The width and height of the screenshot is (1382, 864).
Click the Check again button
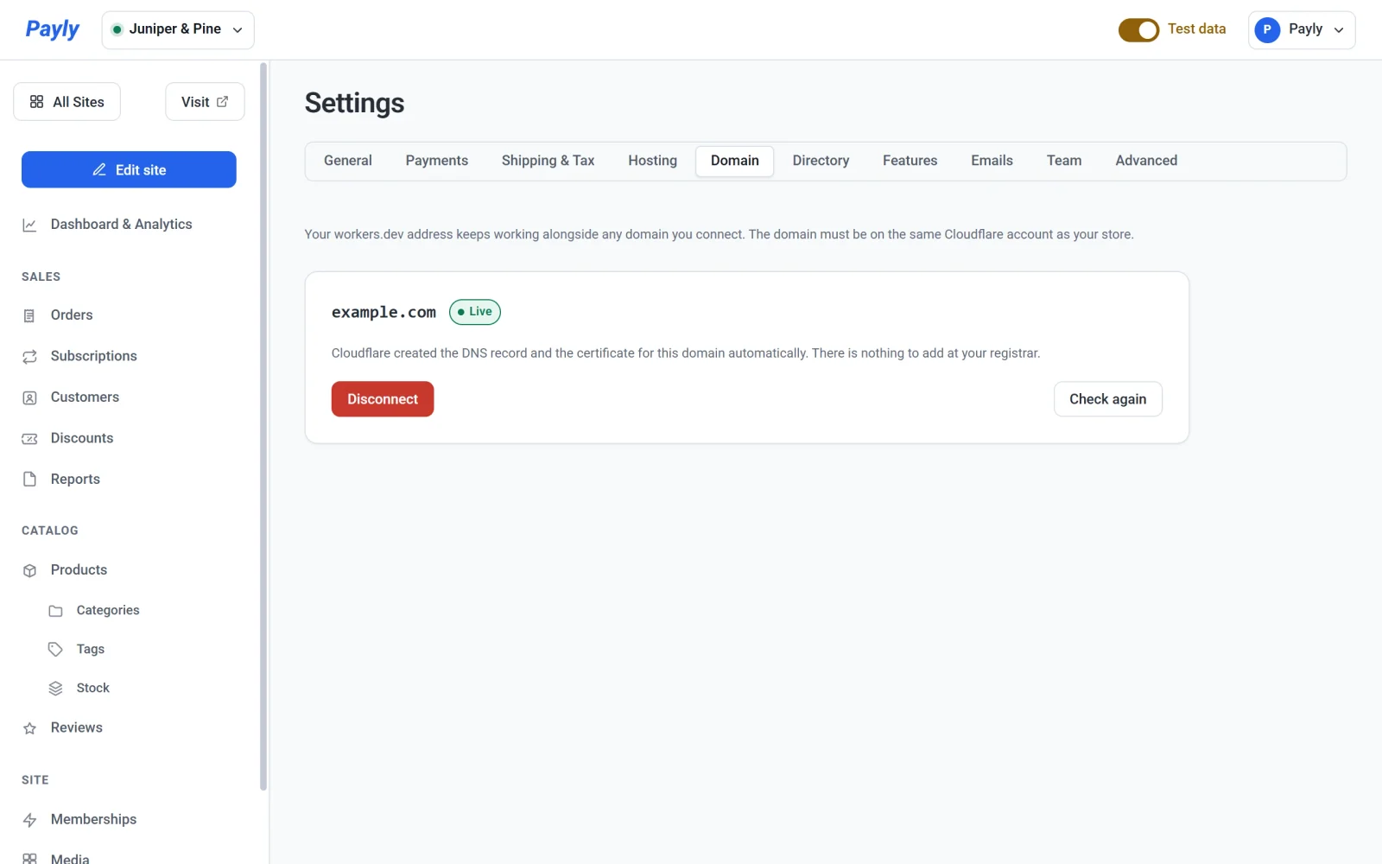[x=1107, y=399]
